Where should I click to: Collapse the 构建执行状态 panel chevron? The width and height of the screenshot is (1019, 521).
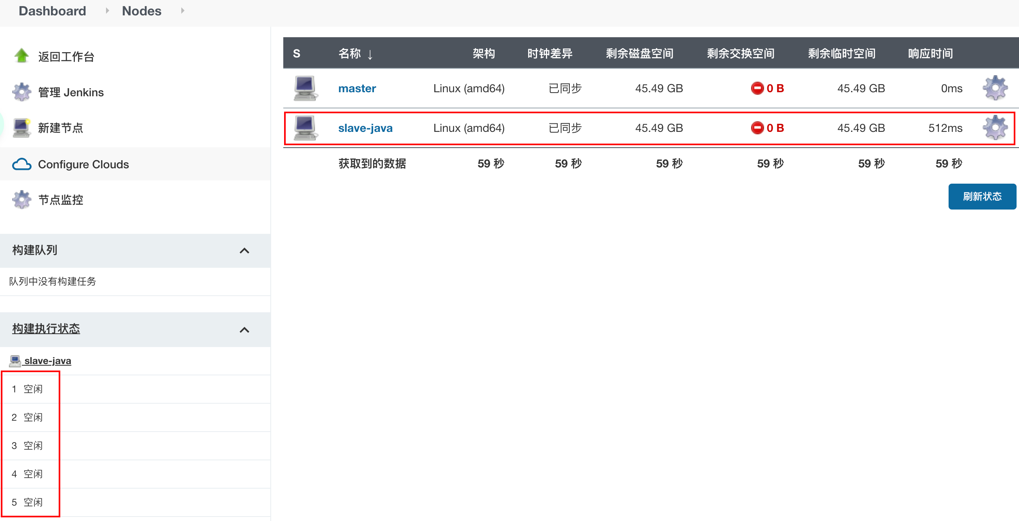tap(244, 330)
